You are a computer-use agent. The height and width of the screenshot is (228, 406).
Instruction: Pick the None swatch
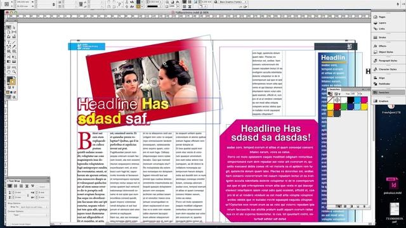pos(330,100)
